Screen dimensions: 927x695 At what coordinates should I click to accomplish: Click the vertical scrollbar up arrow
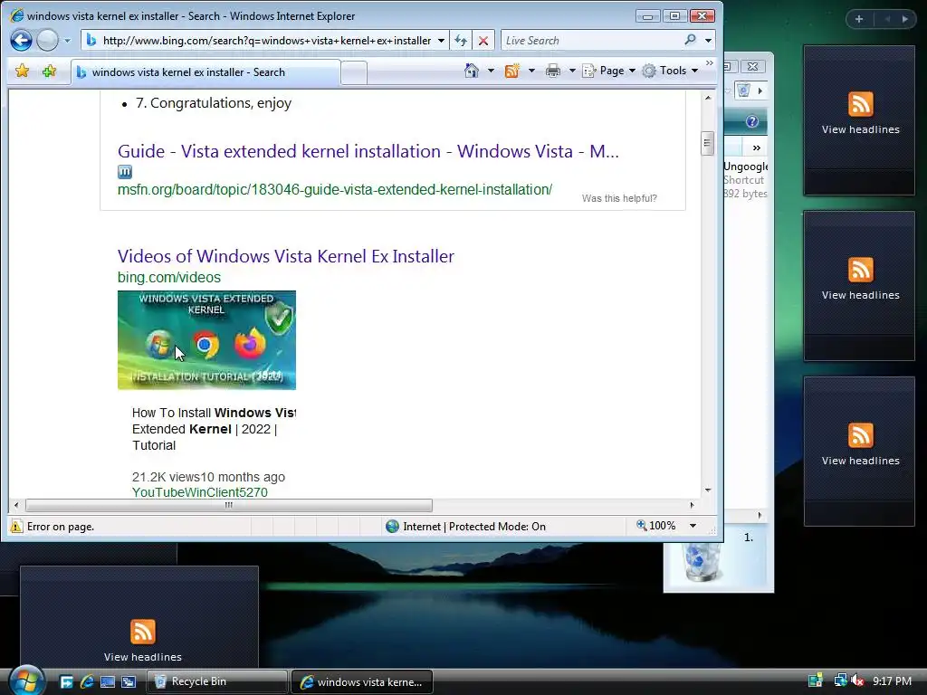(708, 98)
